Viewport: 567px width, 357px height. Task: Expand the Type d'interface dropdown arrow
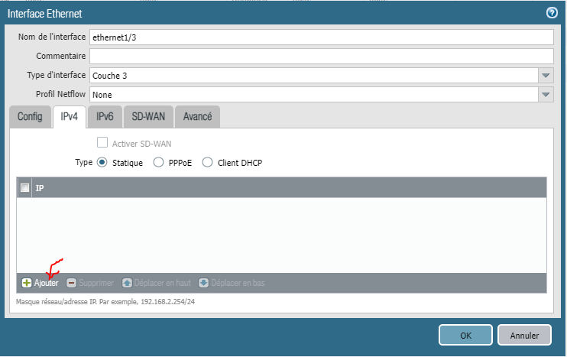tap(546, 76)
